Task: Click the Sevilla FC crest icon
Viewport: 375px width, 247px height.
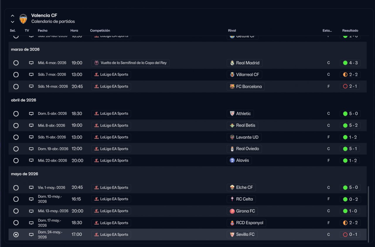Action: [232, 234]
